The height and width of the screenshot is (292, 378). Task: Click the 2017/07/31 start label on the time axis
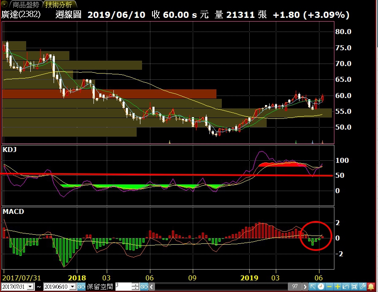pos(22,278)
